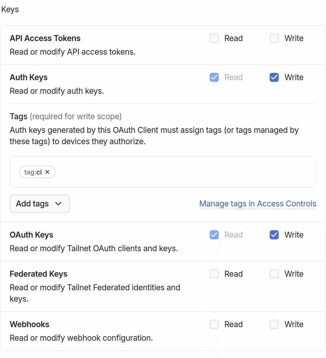The width and height of the screenshot is (326, 358).
Task: Enable Read for Federated Keys
Action: point(214,274)
